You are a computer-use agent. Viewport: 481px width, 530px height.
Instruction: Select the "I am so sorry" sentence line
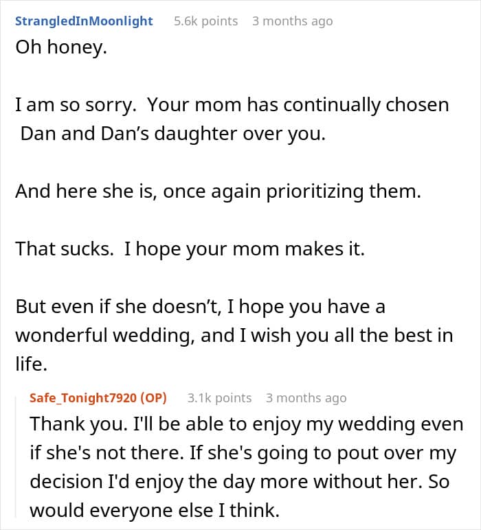pyautogui.click(x=232, y=105)
